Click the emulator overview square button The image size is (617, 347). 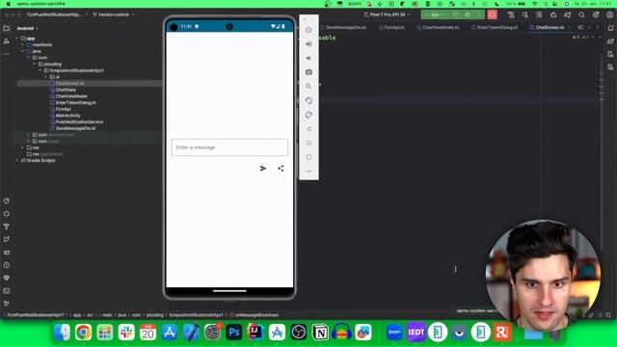click(308, 157)
